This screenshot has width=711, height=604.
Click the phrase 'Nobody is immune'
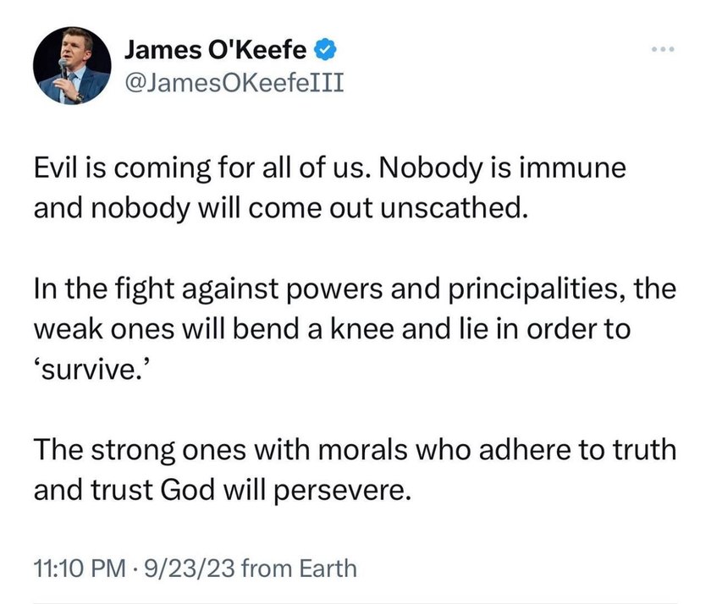501,168
